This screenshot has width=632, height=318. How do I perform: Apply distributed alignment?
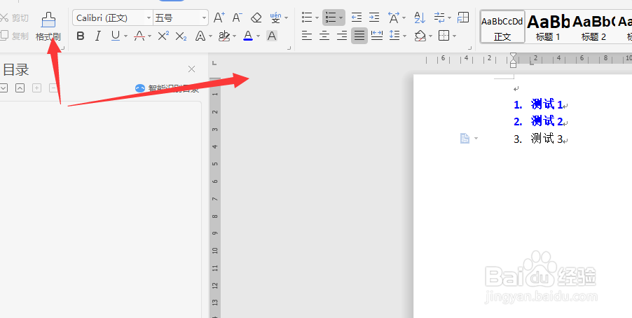[377, 36]
